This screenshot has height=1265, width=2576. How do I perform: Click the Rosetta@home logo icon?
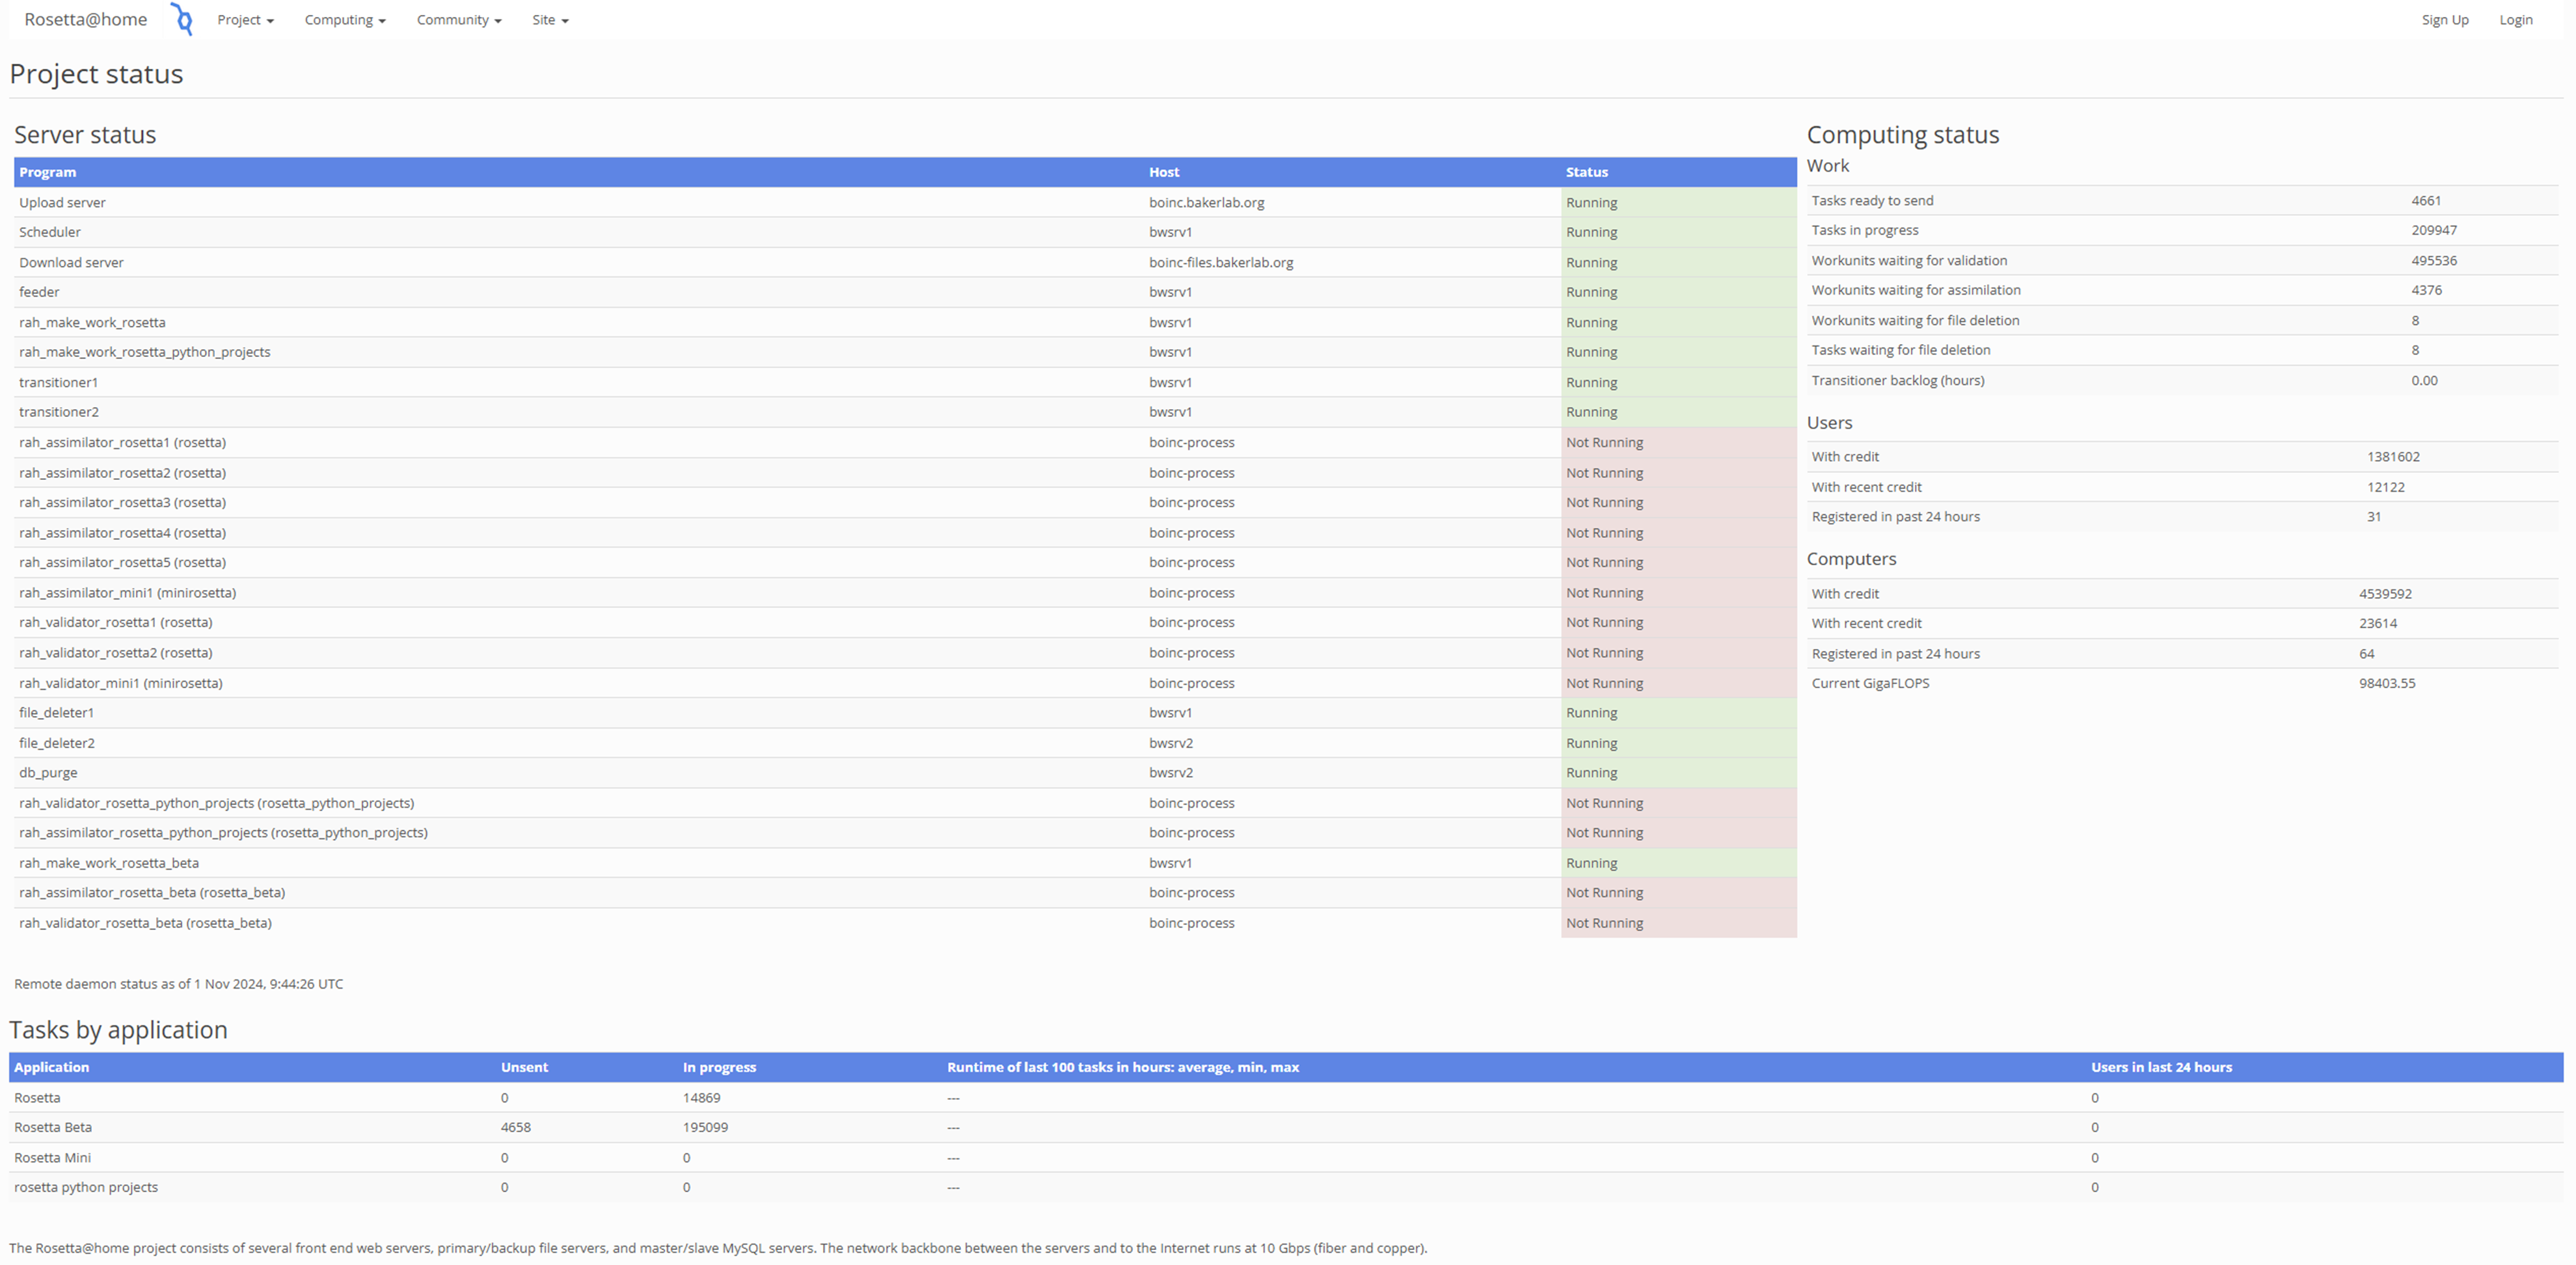182,19
